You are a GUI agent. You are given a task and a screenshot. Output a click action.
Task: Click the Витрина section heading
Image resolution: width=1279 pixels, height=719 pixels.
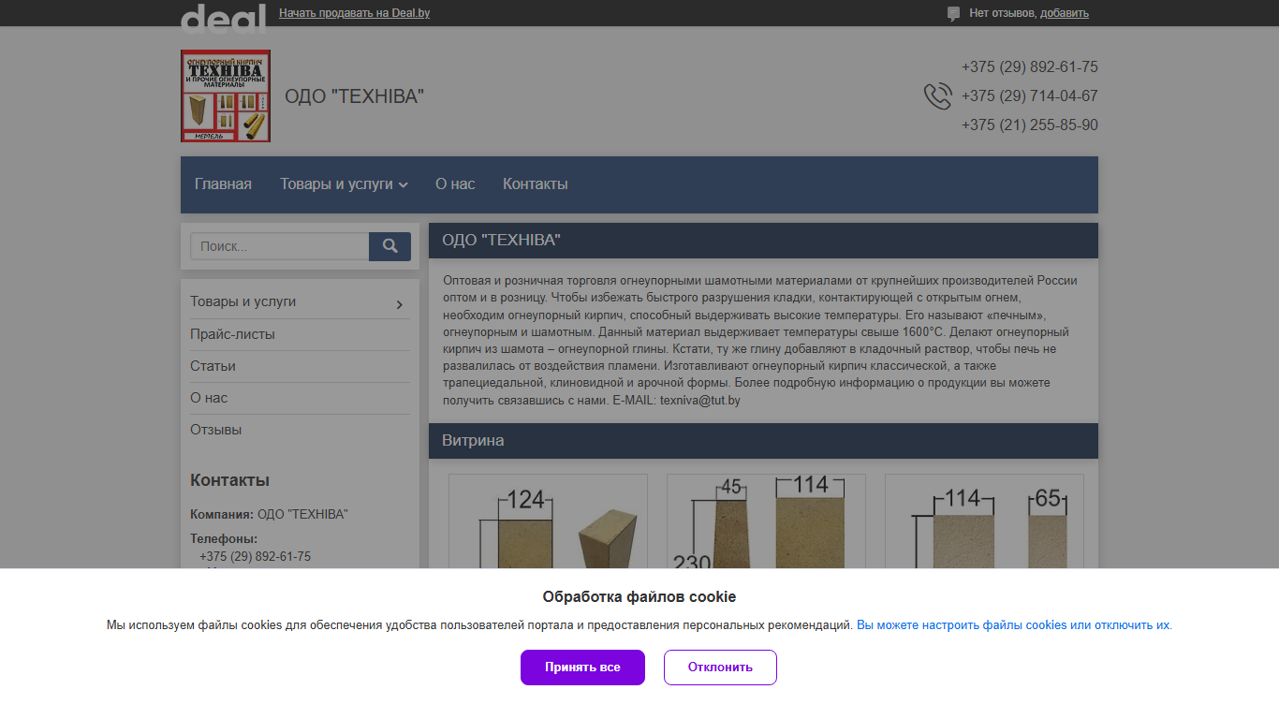pyautogui.click(x=473, y=441)
